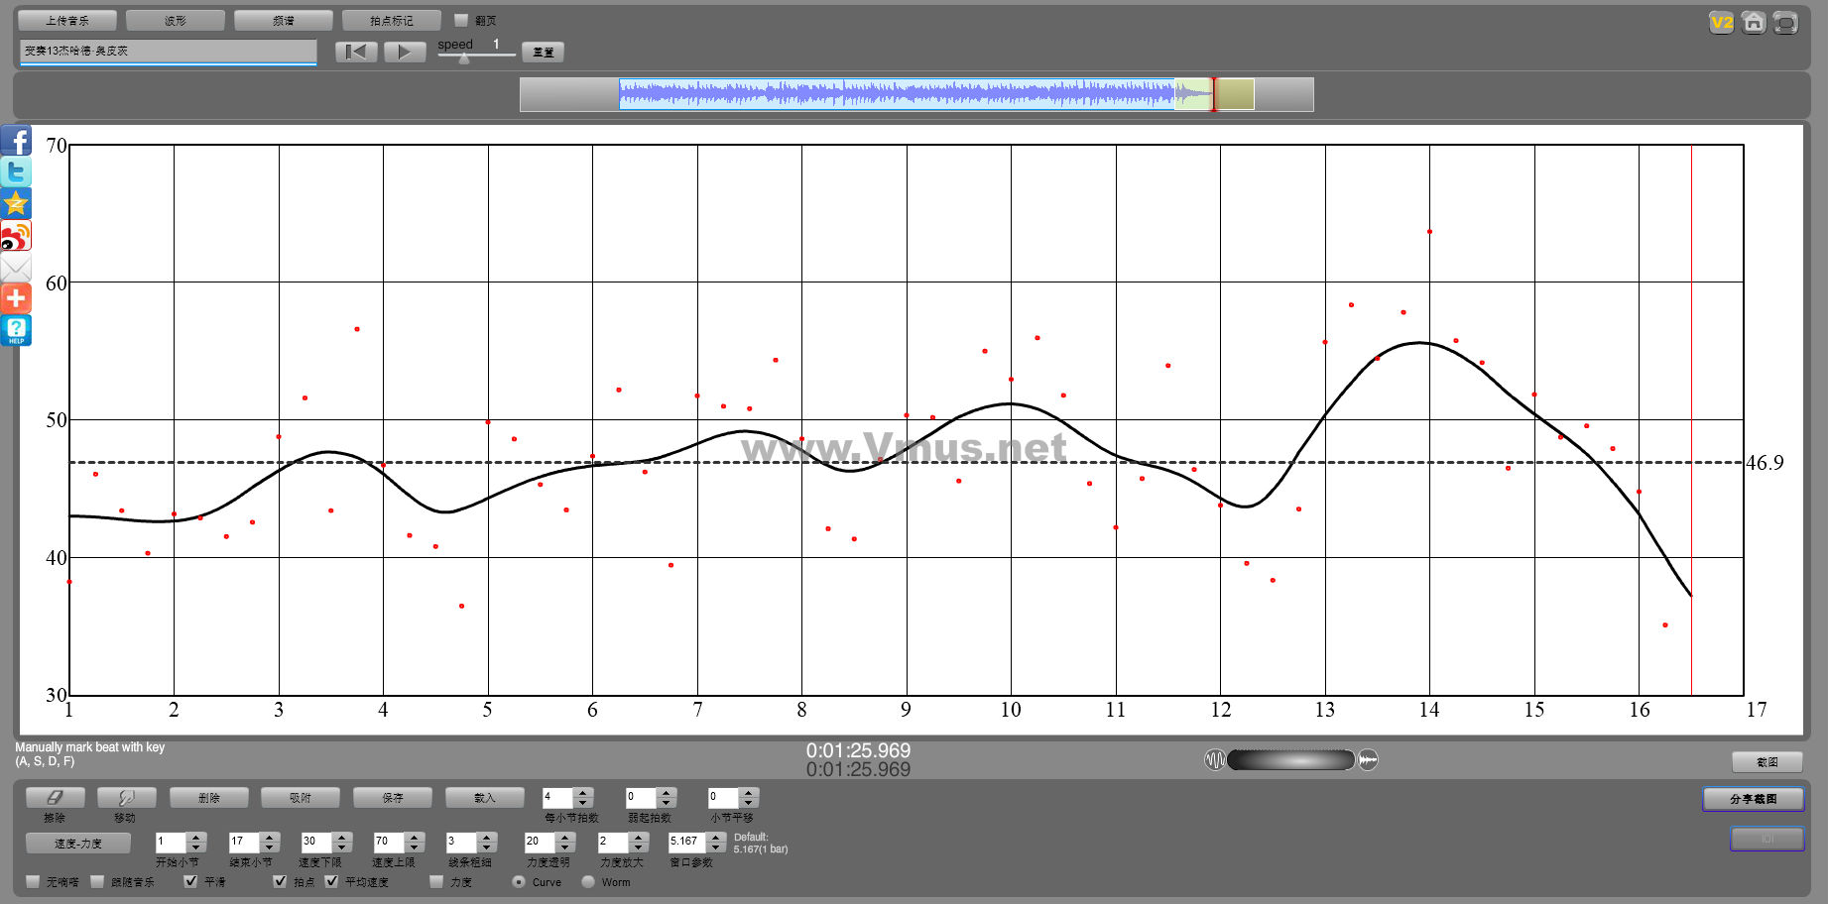Click the blue HELP question mark icon
1828x904 pixels.
point(16,330)
